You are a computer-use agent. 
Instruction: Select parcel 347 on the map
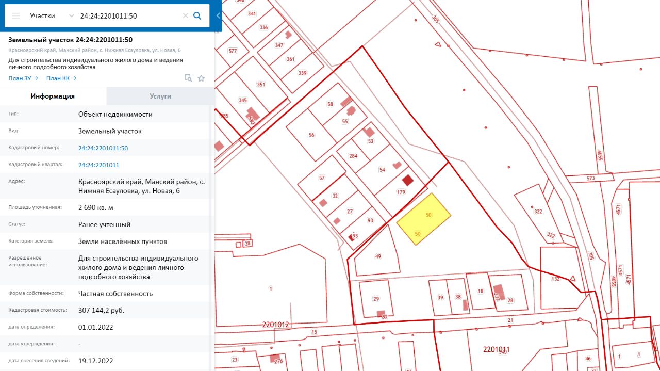click(279, 45)
